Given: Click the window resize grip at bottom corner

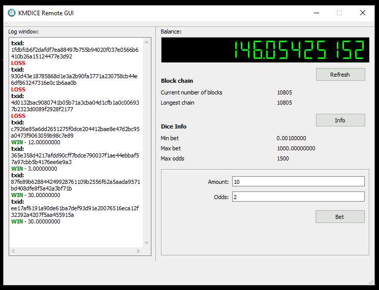Looking at the screenshot, I should click(x=371, y=282).
